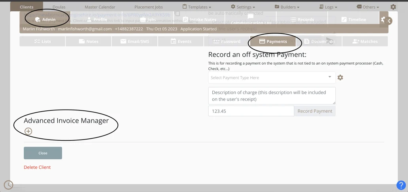The image size is (408, 192).
Task: Open the Others dropdown menu
Action: coord(368,7)
